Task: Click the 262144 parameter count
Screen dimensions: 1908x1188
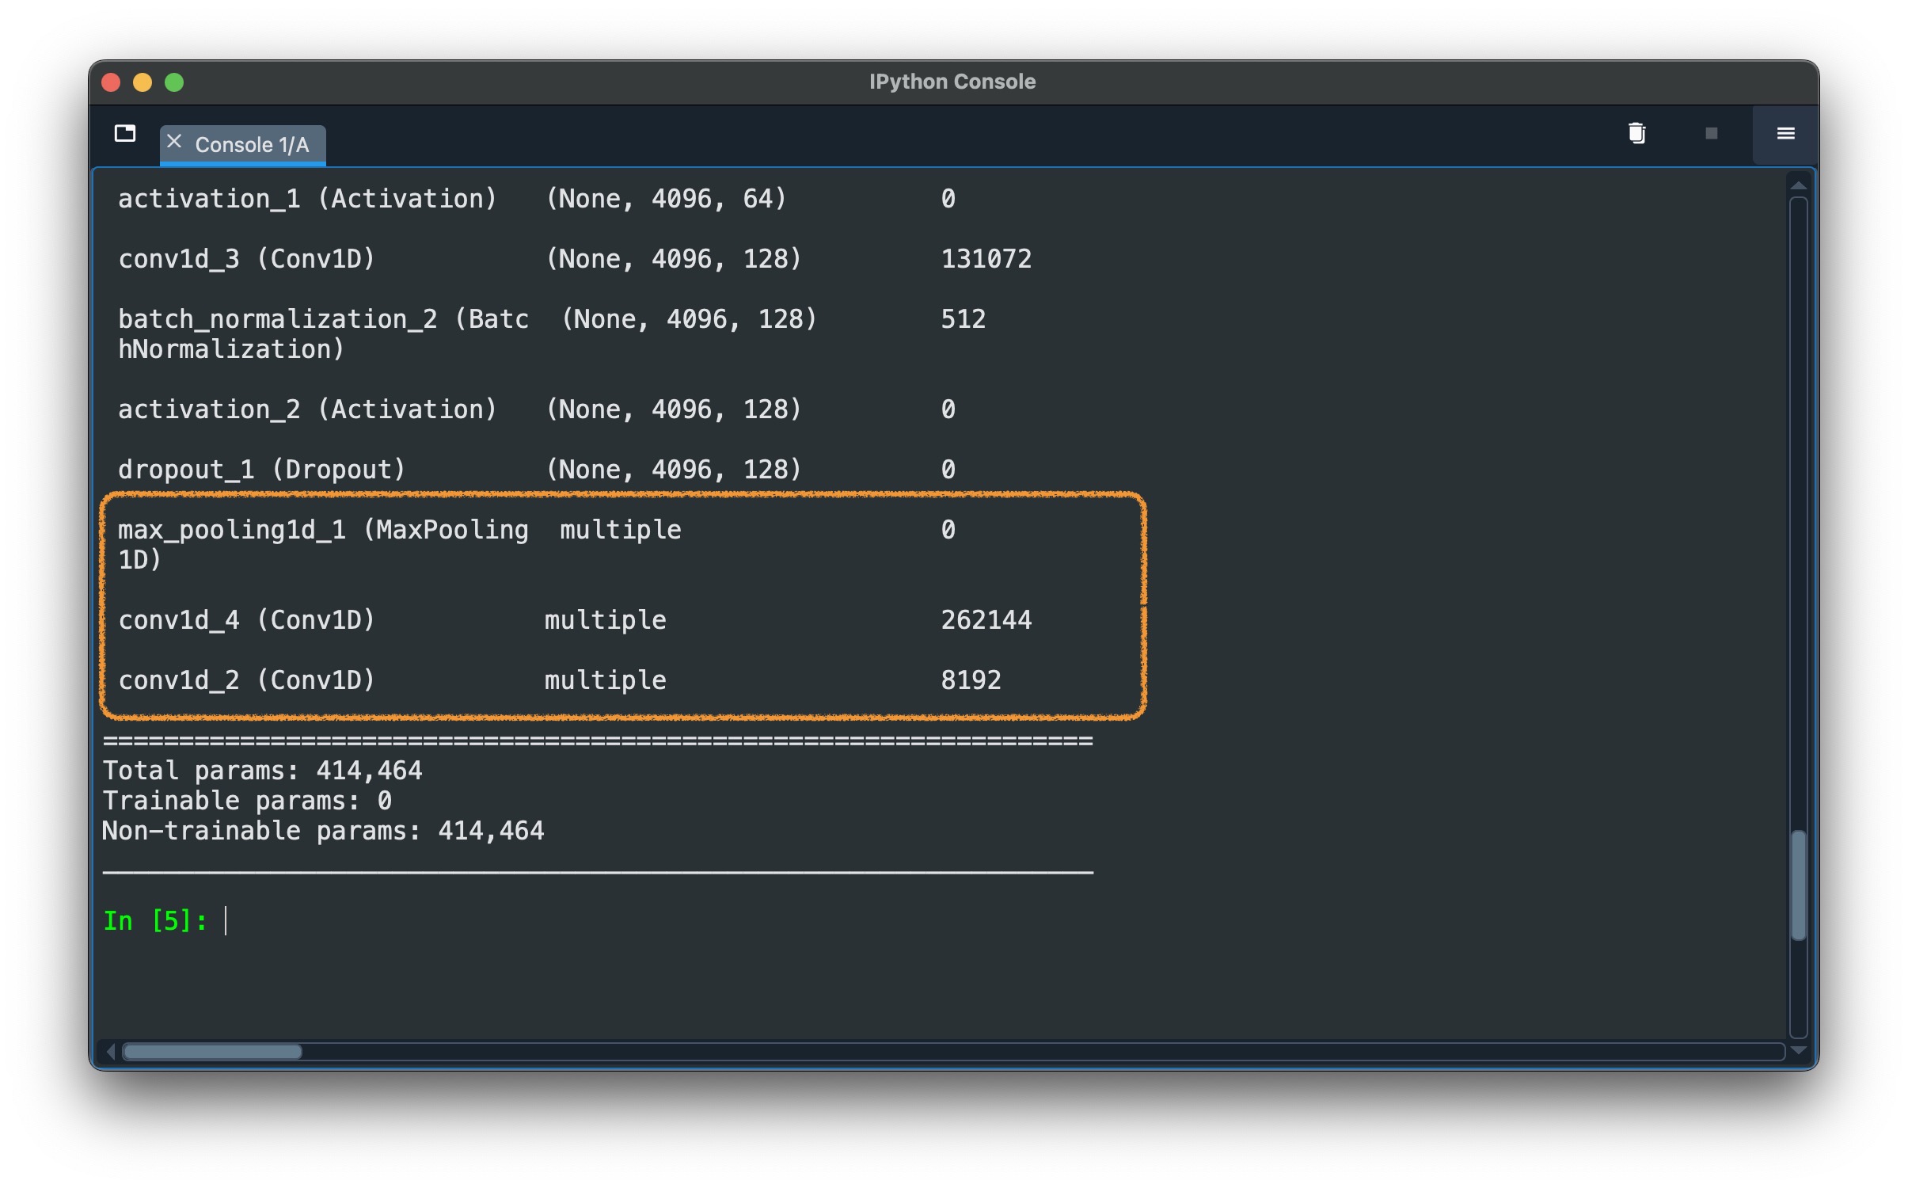Action: [x=986, y=619]
